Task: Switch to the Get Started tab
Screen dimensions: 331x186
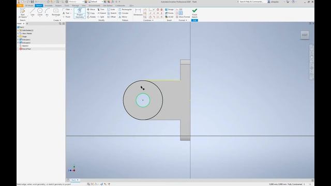Action: tap(108, 6)
